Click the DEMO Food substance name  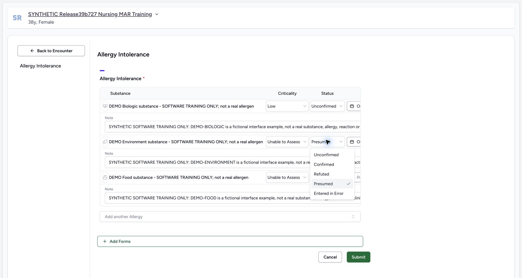pyautogui.click(x=179, y=177)
